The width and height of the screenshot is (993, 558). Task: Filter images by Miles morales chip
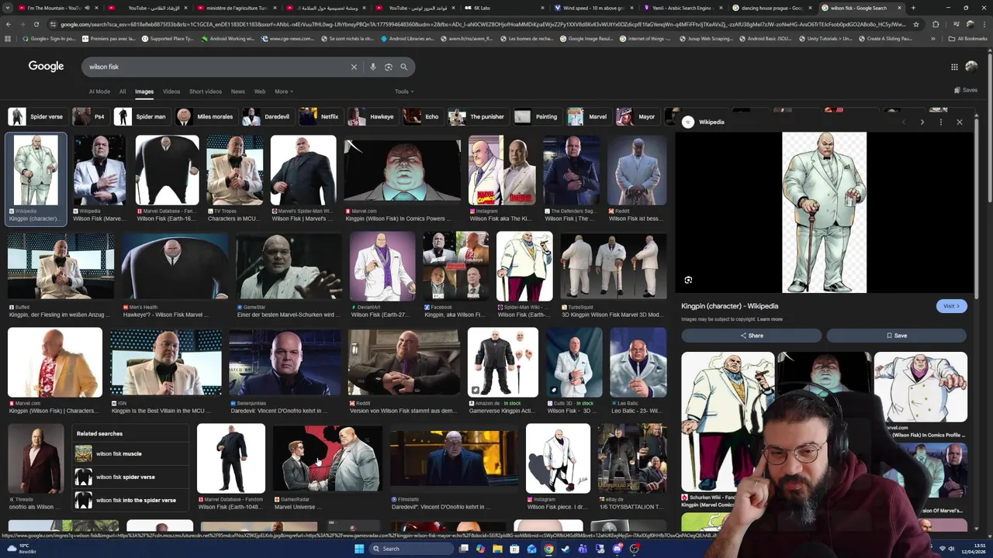coord(205,117)
